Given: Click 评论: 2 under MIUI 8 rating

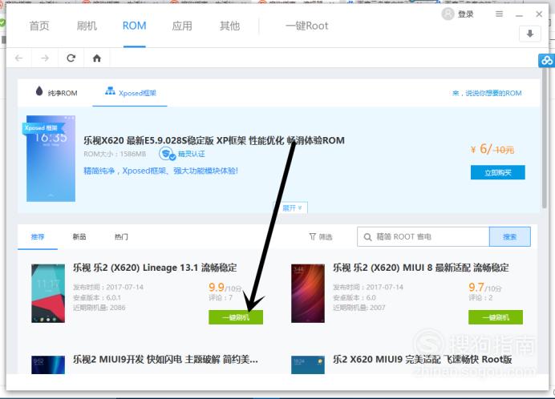Looking at the screenshot, I should click(480, 298).
